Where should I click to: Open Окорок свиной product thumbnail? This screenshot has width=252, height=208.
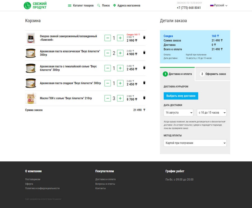coord(31,38)
